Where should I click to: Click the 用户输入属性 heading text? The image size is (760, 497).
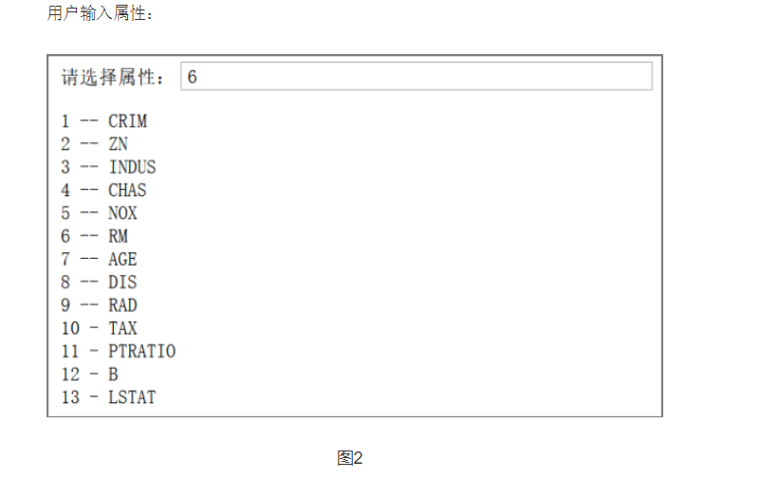(x=100, y=14)
